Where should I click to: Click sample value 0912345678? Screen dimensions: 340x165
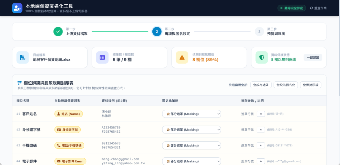pos(111,143)
